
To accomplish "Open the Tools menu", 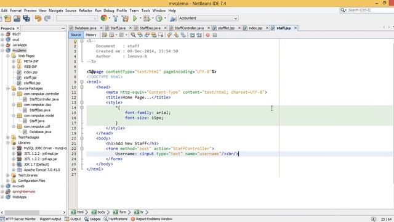I will pyautogui.click(x=145, y=10).
